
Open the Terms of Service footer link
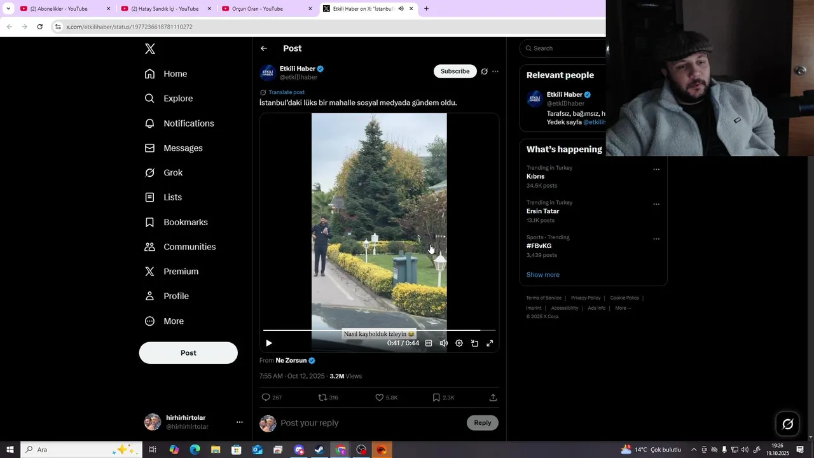pos(544,298)
